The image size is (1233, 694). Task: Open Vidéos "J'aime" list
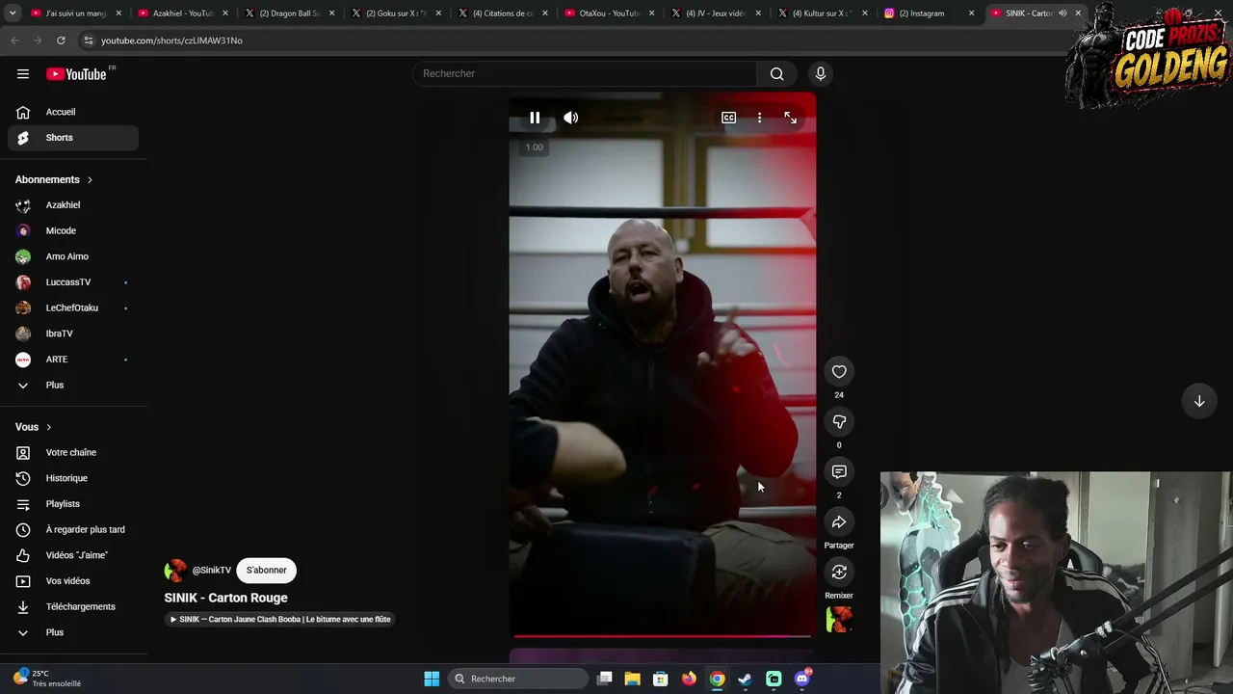click(73, 555)
